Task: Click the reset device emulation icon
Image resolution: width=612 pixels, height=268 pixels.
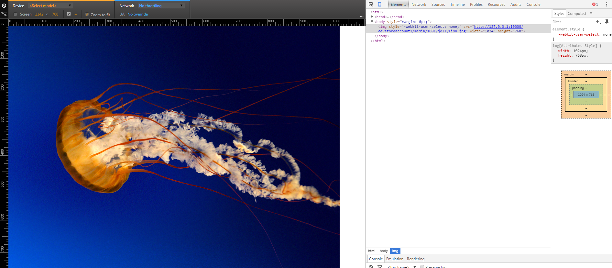Action: click(4, 6)
